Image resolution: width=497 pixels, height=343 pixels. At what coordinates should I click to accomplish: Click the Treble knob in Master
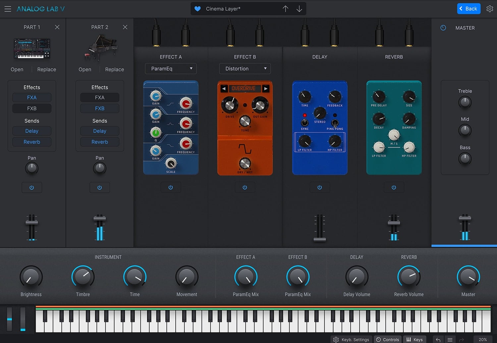click(465, 102)
